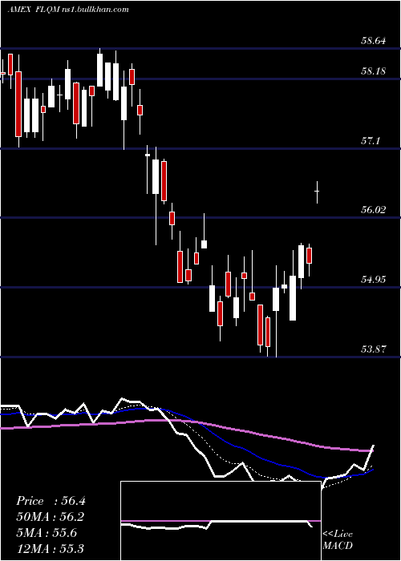Click the 12MA : 55.3 readout

(x=50, y=548)
